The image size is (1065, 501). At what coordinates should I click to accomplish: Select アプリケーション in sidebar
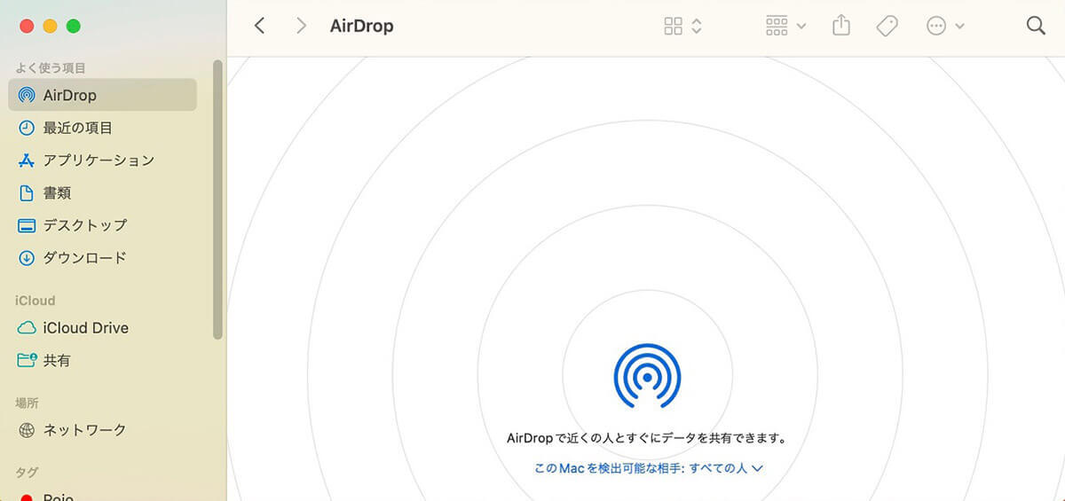102,160
